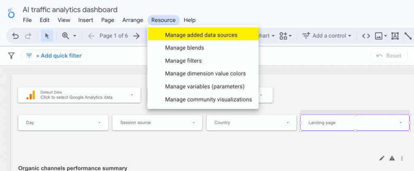Open the three-dot chart options menu
Viewport: 414px width, 171px height.
pos(402,158)
